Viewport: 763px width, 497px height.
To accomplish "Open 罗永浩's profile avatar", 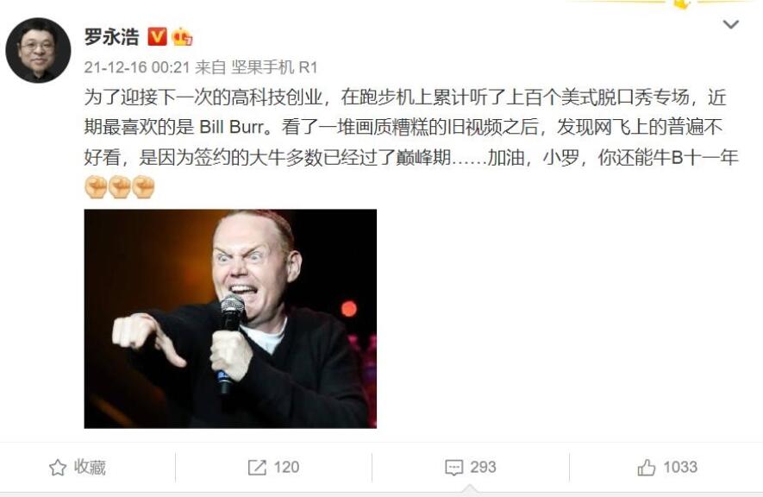I will (x=38, y=50).
